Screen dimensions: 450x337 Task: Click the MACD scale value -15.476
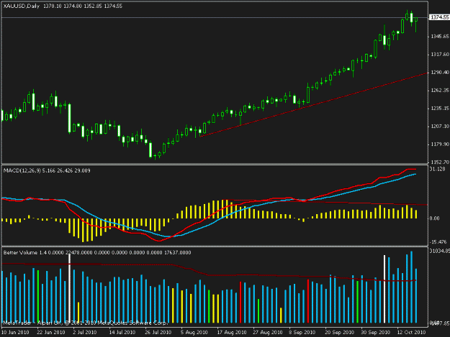coord(438,242)
